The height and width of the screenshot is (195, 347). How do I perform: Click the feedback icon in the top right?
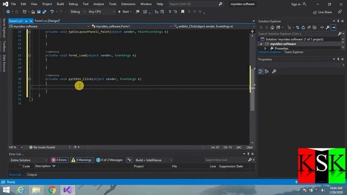pyautogui.click(x=340, y=12)
